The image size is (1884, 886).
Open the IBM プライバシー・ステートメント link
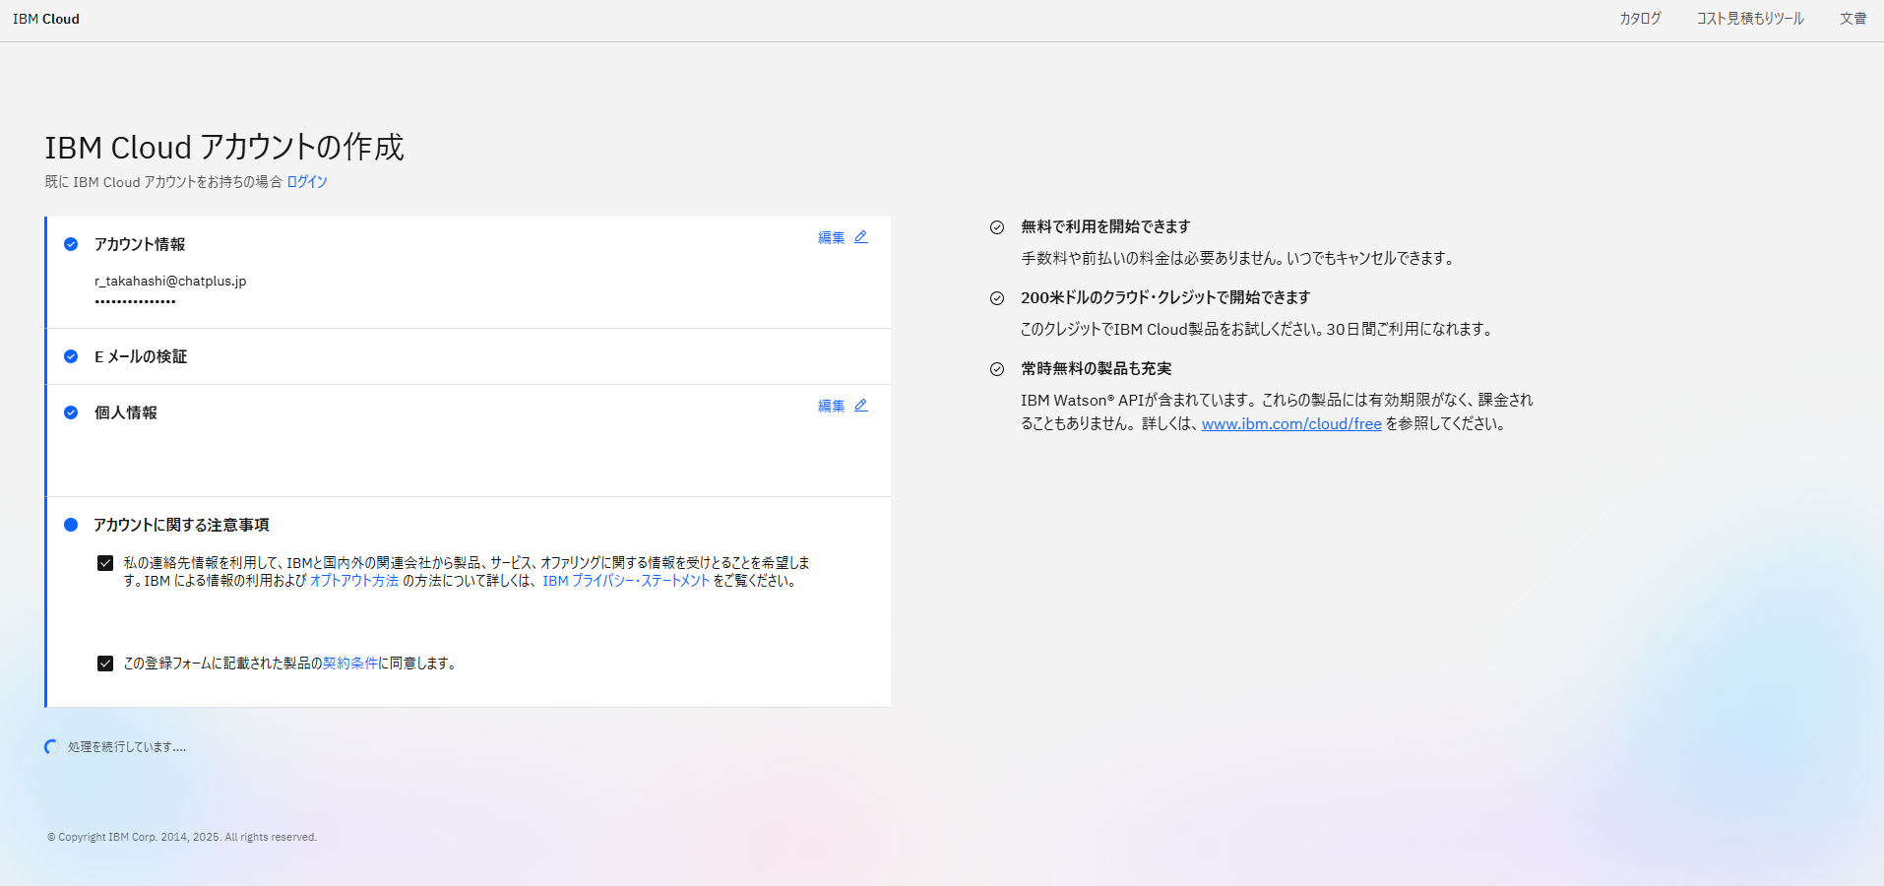click(626, 581)
